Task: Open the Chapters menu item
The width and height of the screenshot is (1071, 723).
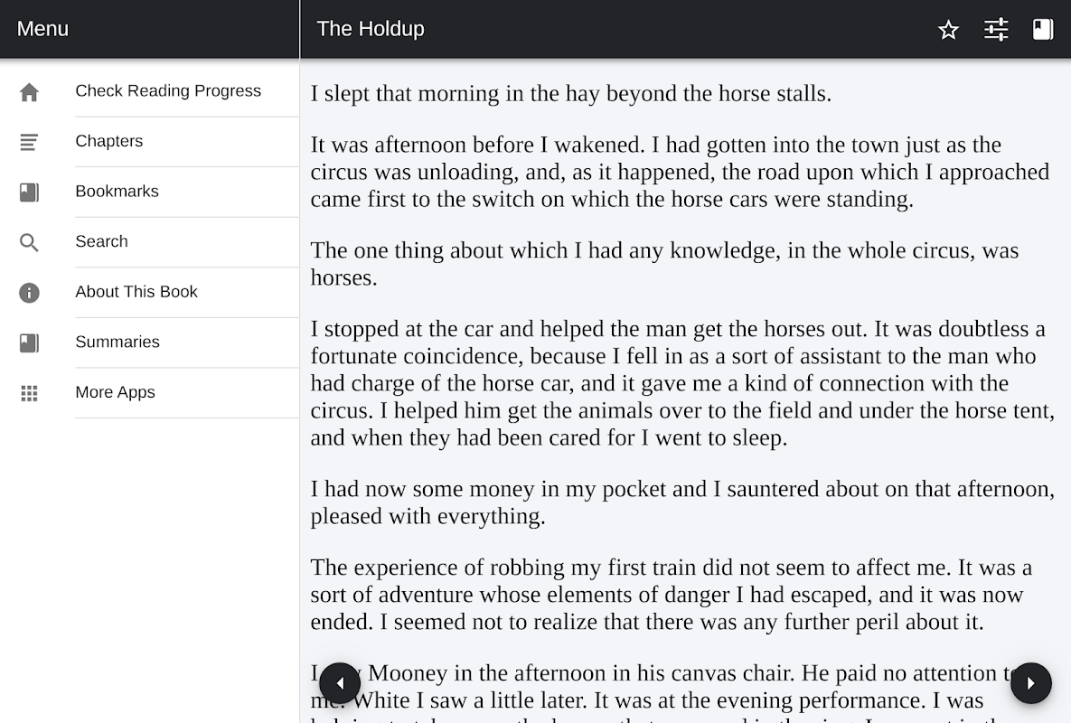Action: click(109, 141)
